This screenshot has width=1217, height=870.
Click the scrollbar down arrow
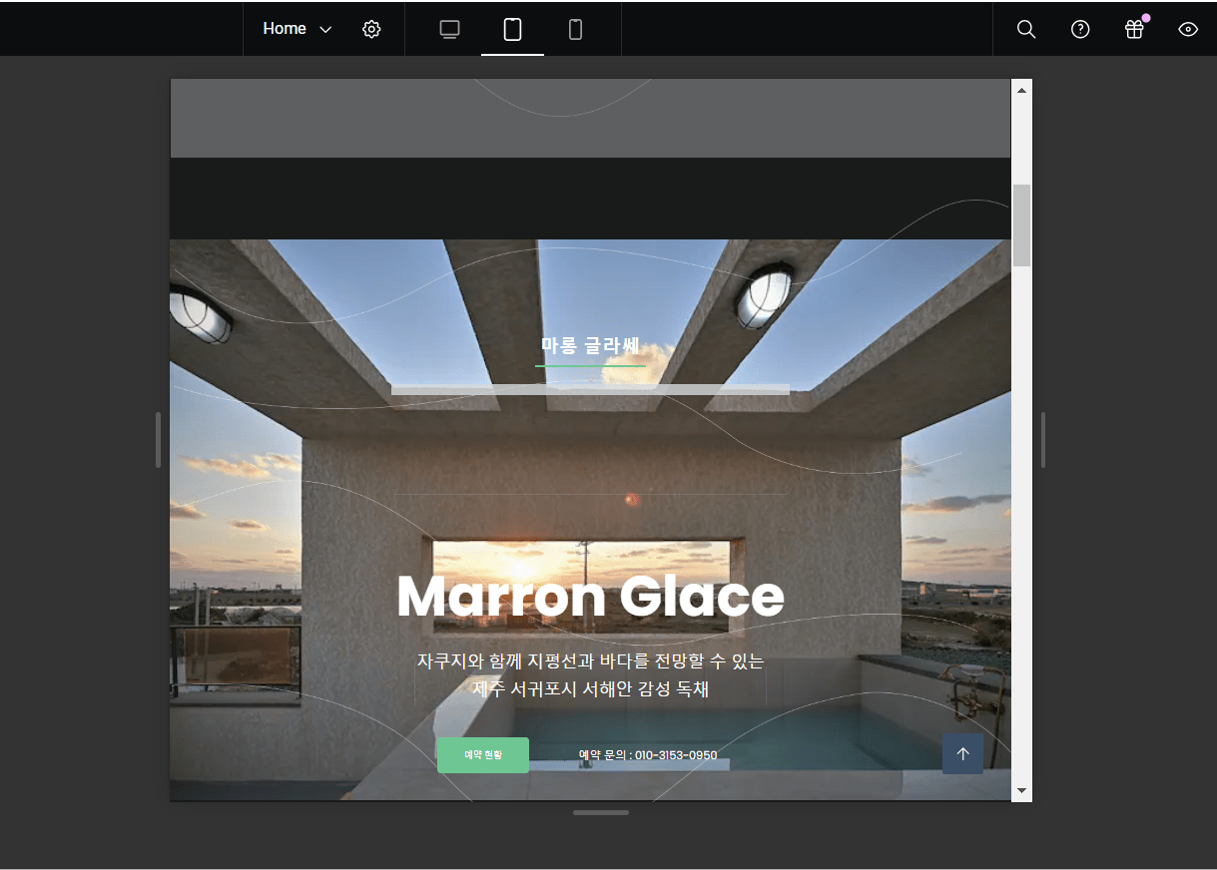pyautogui.click(x=1021, y=790)
